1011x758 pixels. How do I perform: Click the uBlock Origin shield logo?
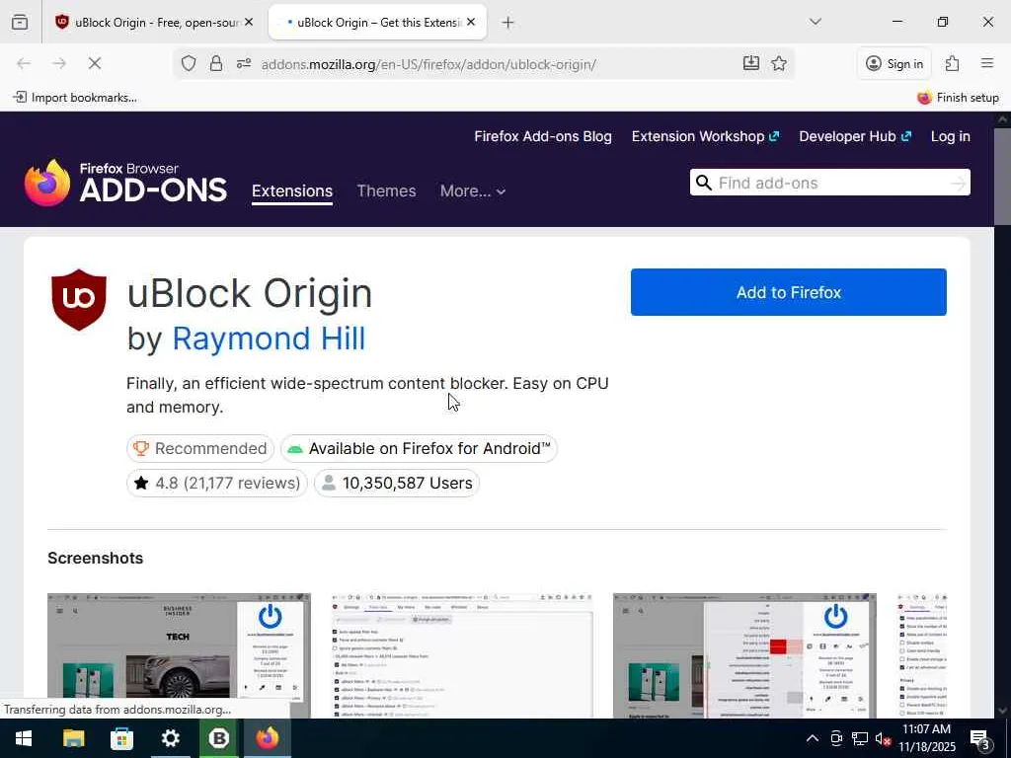pos(79,300)
